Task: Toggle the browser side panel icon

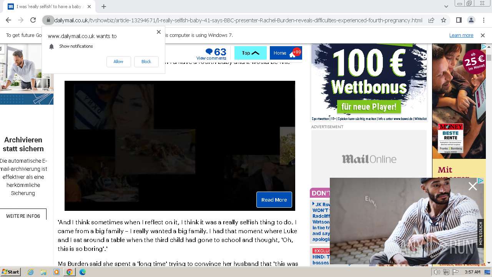Action: [459, 20]
